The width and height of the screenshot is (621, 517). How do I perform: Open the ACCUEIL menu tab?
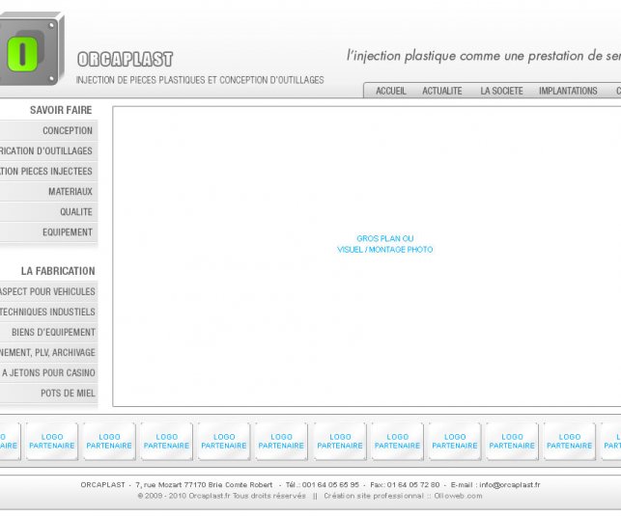click(390, 91)
